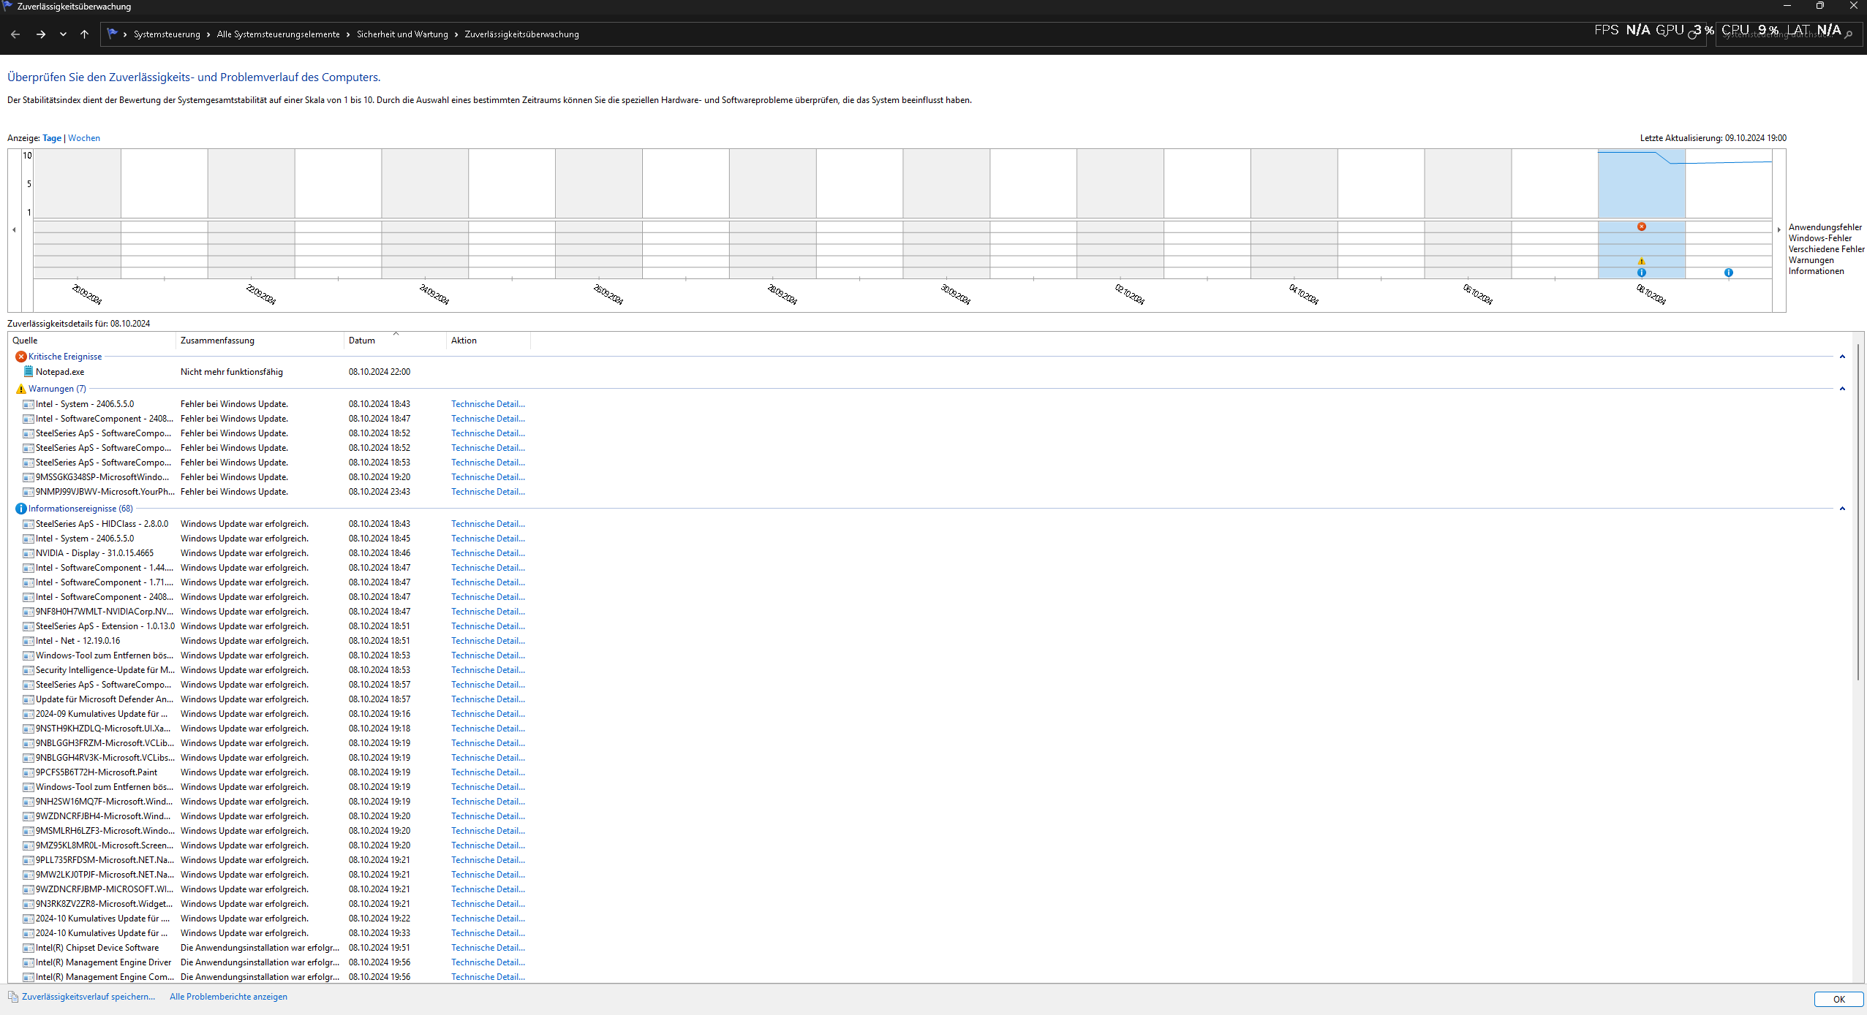This screenshot has height=1015, width=1867.
Task: Click the back navigation arrow
Action: click(x=15, y=34)
